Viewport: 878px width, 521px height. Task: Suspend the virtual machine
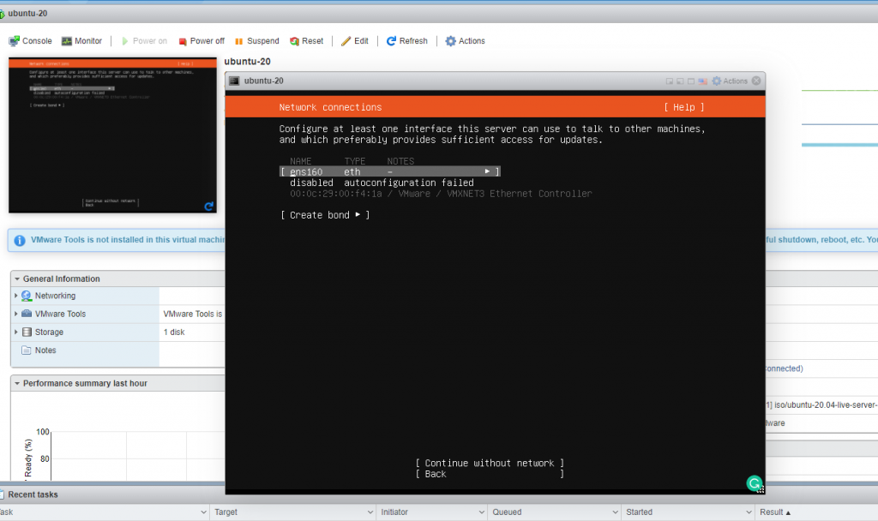[x=256, y=40]
